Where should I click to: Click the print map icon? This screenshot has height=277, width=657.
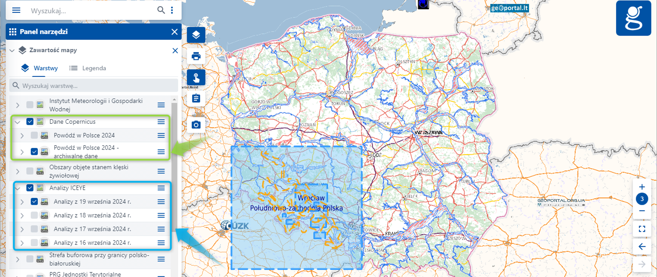[x=196, y=56]
